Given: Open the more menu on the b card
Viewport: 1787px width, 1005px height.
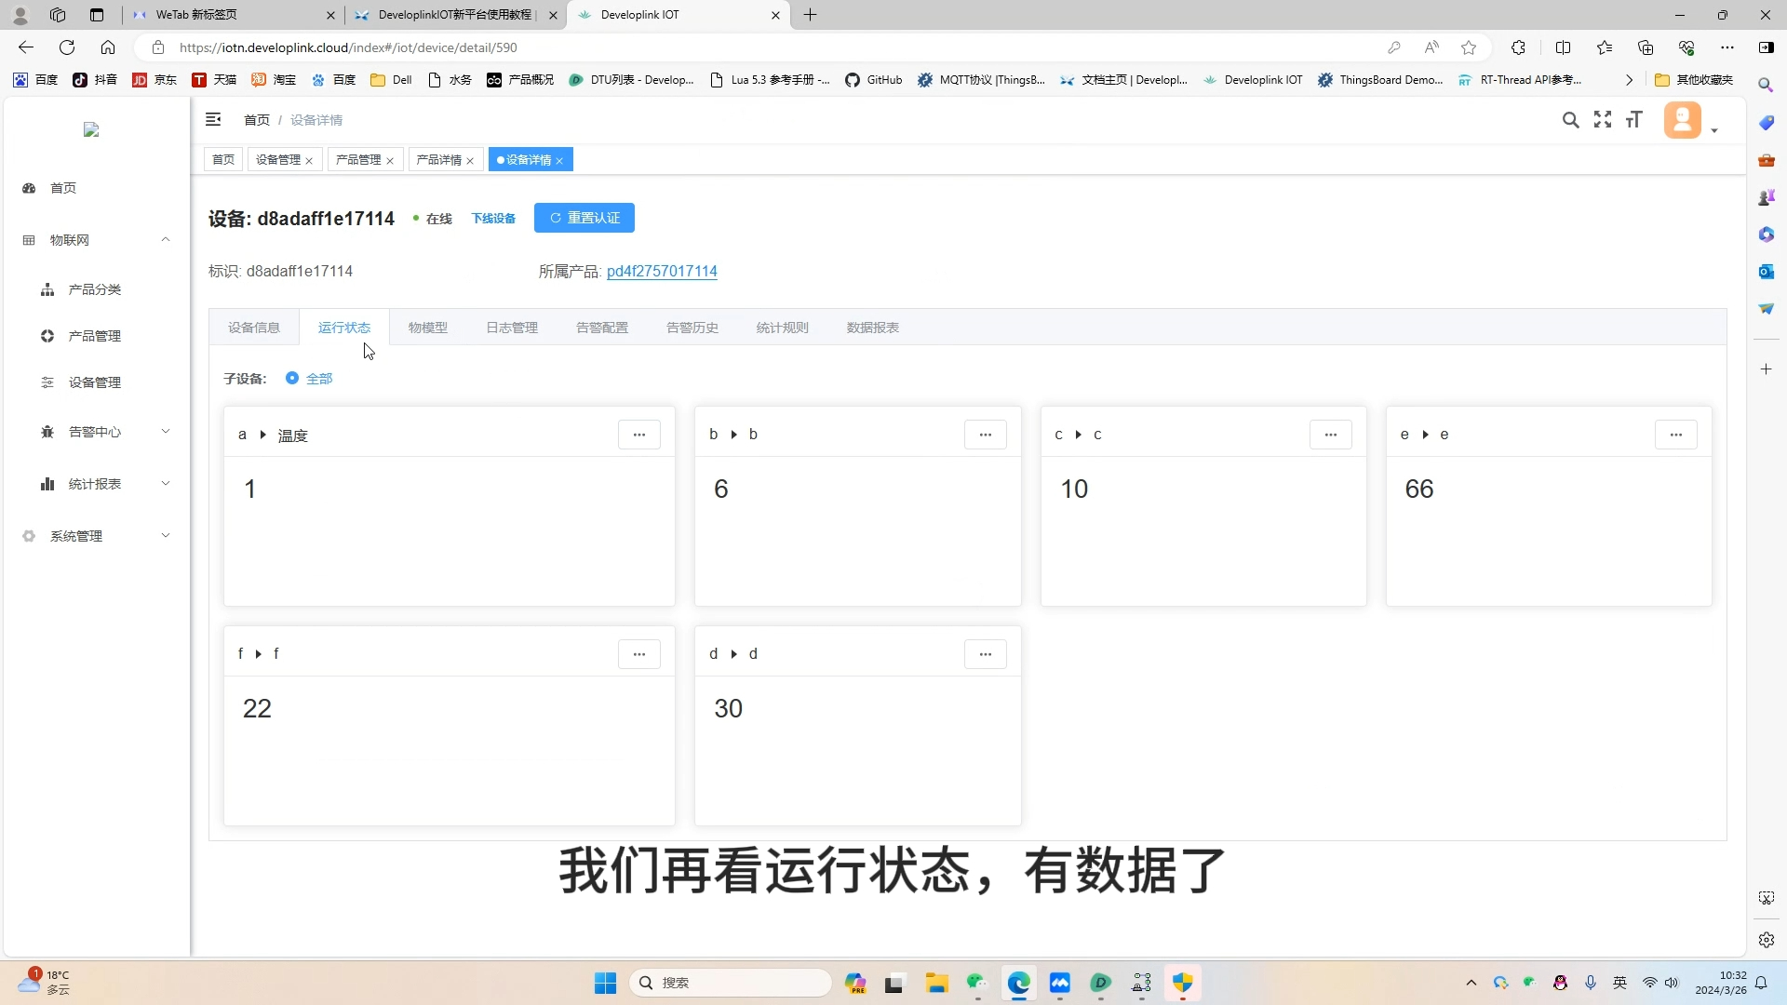Looking at the screenshot, I should point(986,435).
